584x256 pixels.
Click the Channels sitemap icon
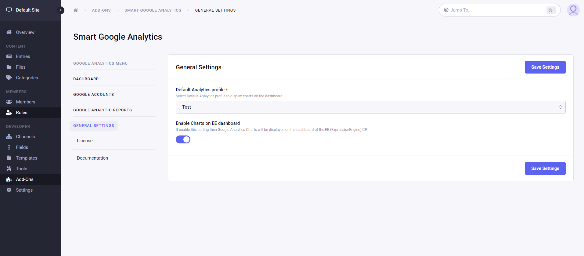(9, 137)
